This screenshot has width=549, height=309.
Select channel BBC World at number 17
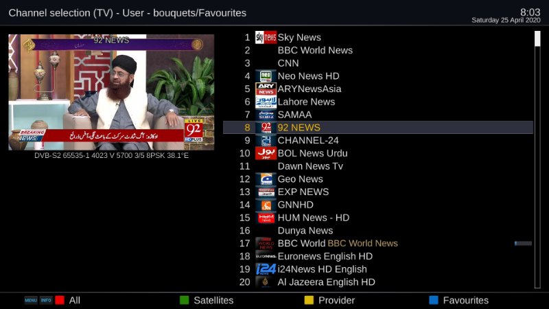[x=378, y=244]
